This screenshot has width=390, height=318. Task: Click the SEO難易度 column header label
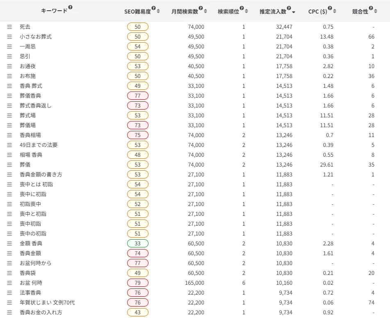click(137, 12)
